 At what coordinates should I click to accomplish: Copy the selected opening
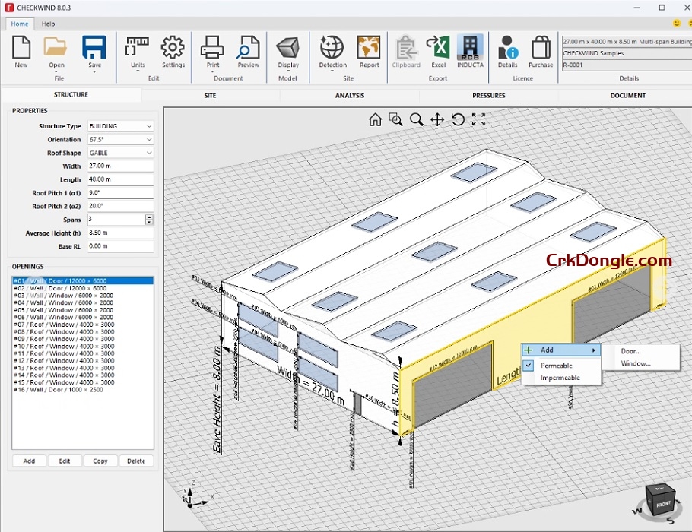tap(101, 461)
